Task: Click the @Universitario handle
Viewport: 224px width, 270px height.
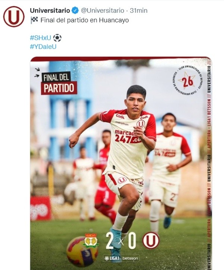Action: [102, 10]
